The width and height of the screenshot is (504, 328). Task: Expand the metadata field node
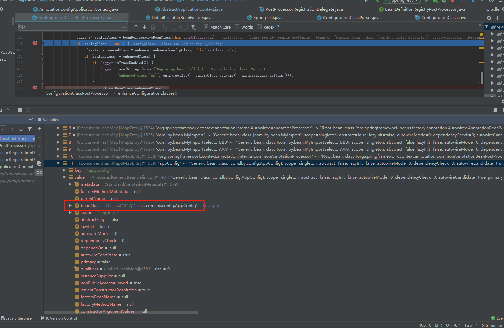pyautogui.click(x=70, y=184)
